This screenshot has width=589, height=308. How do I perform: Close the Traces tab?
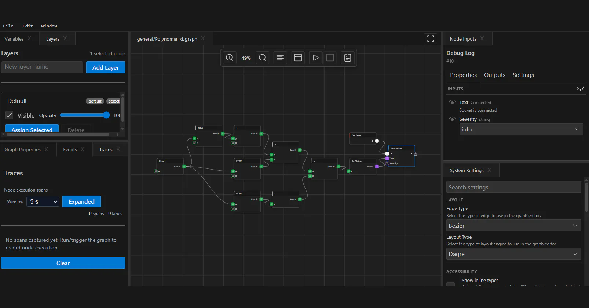118,149
